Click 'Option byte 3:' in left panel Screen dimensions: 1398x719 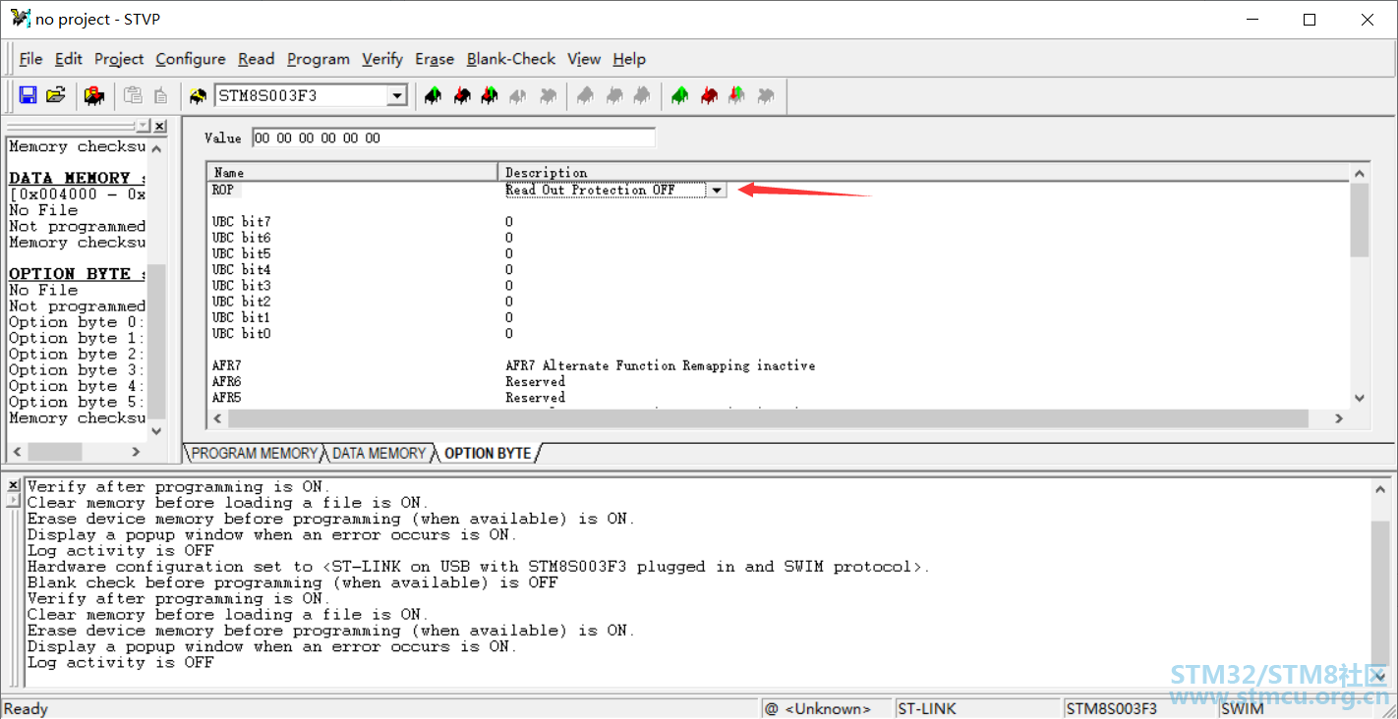point(77,370)
